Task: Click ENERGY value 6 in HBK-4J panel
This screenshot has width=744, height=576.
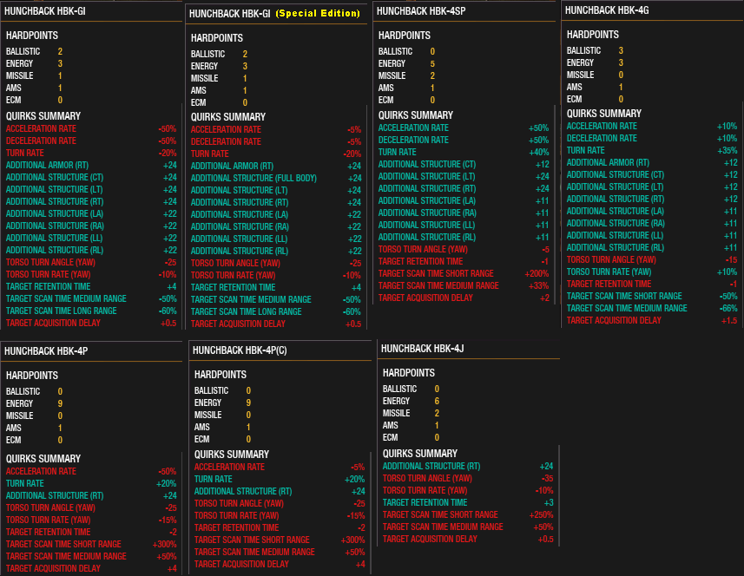Action: click(437, 401)
